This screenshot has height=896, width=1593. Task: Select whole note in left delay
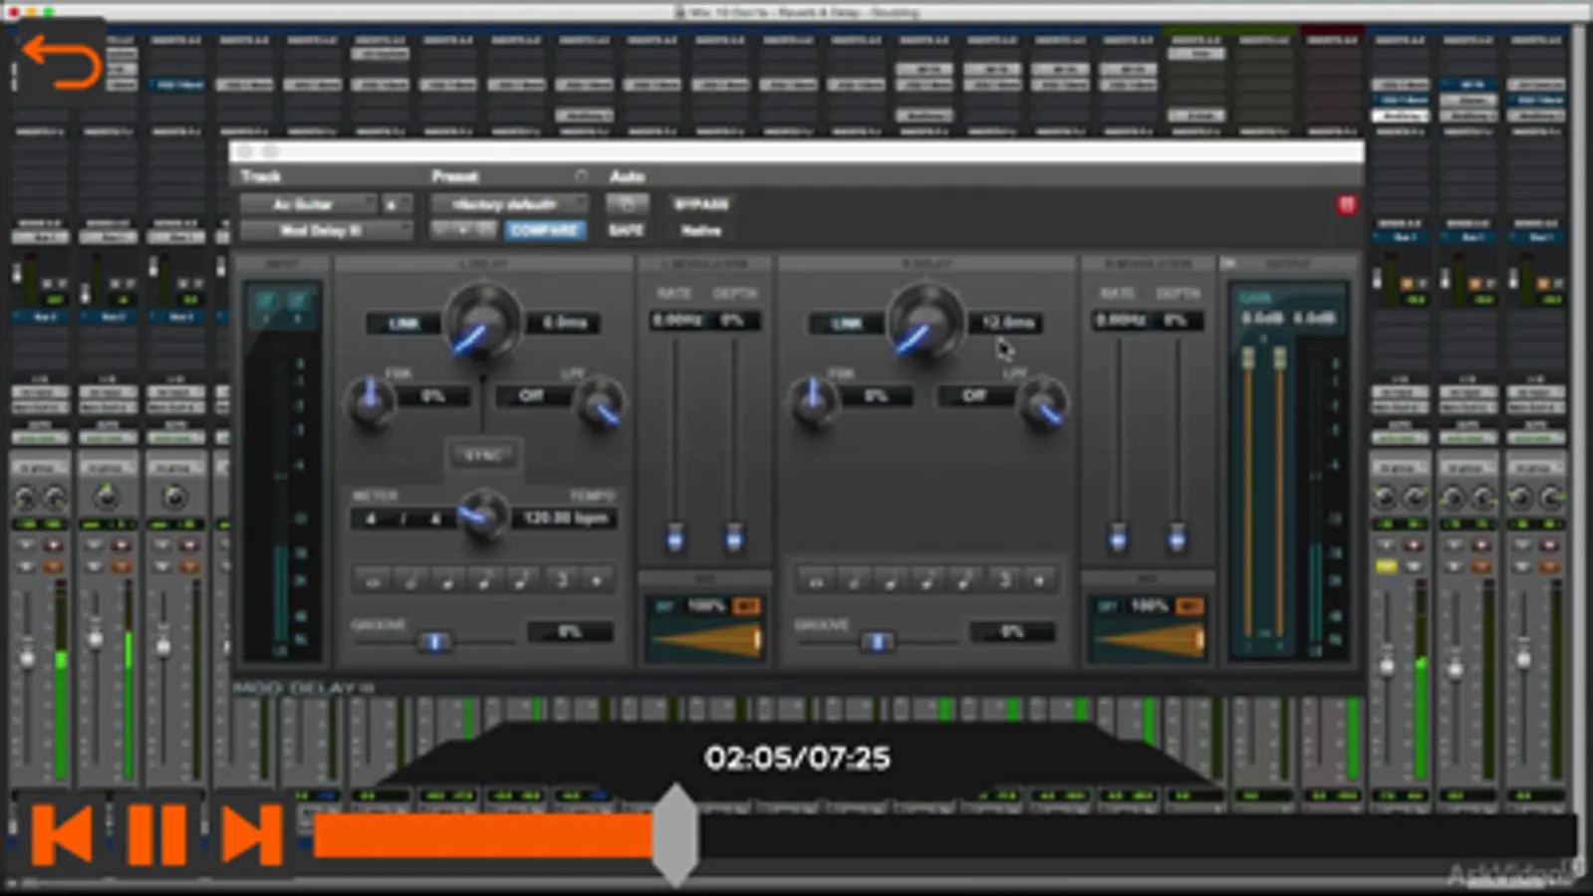pyautogui.click(x=374, y=579)
